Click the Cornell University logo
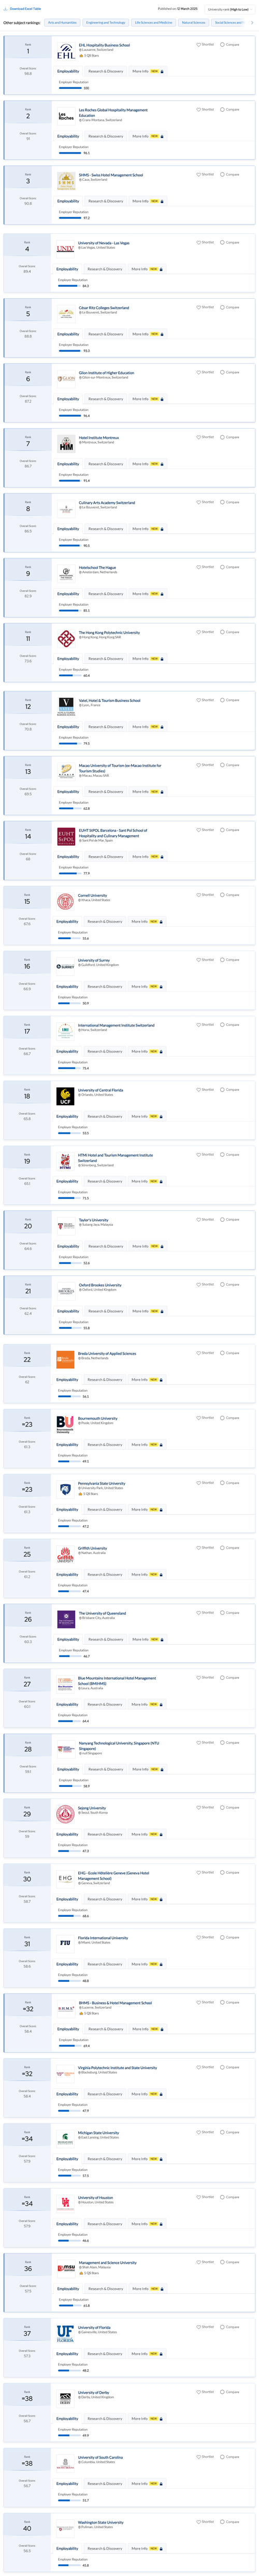259x2576 pixels. tap(66, 901)
